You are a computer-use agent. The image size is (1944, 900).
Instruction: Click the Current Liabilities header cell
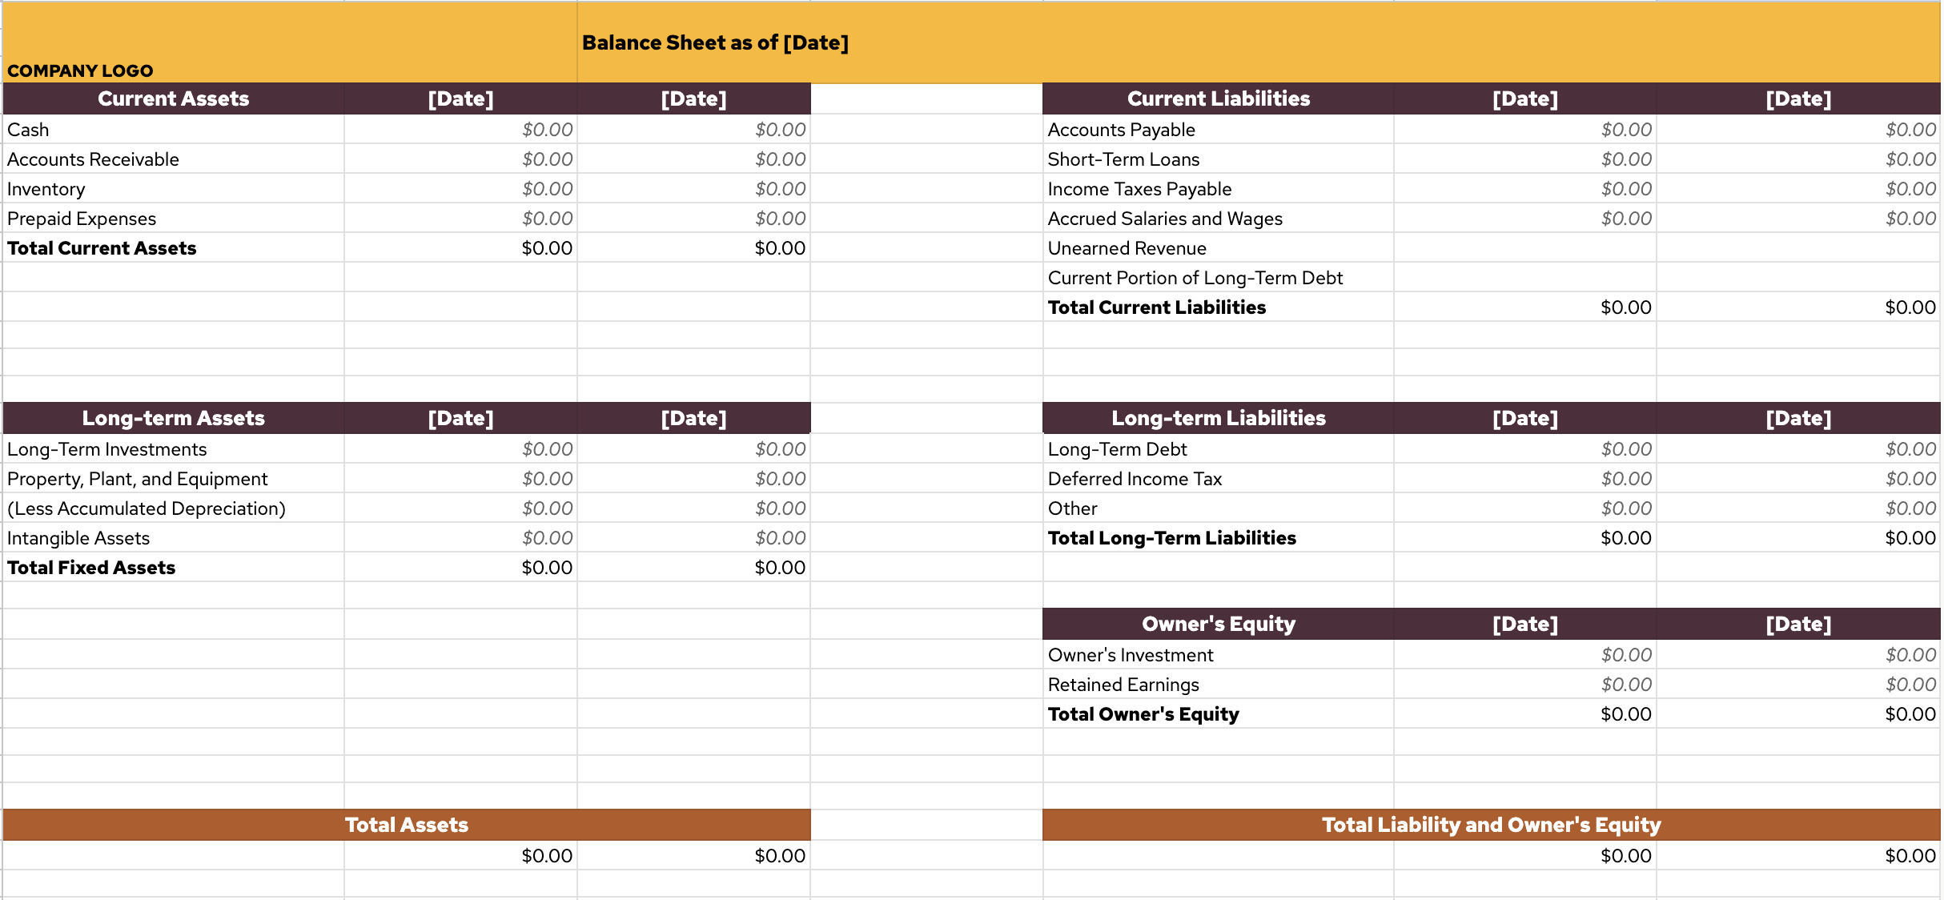[x=1218, y=98]
